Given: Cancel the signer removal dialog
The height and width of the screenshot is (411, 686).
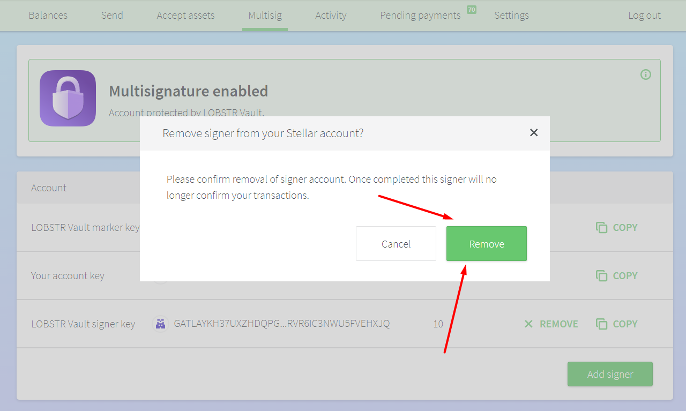Looking at the screenshot, I should pos(396,244).
